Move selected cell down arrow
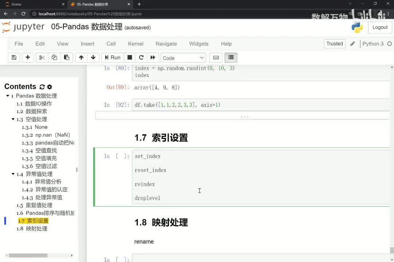The width and height of the screenshot is (394, 262). tap(93, 57)
